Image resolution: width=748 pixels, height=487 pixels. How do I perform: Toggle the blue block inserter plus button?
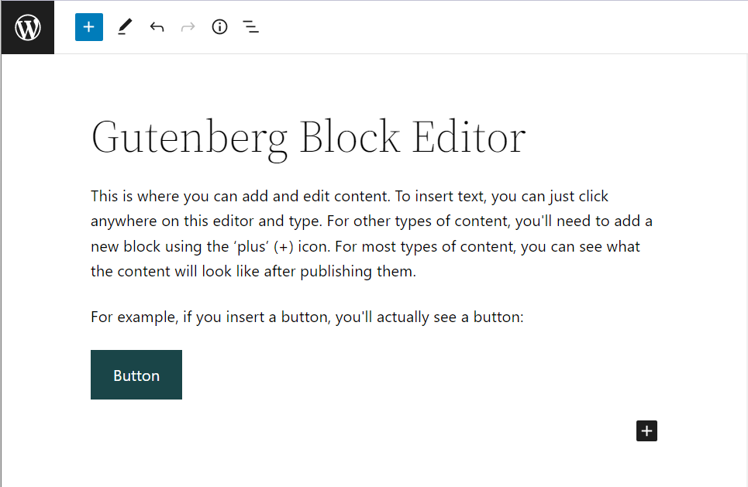click(88, 27)
